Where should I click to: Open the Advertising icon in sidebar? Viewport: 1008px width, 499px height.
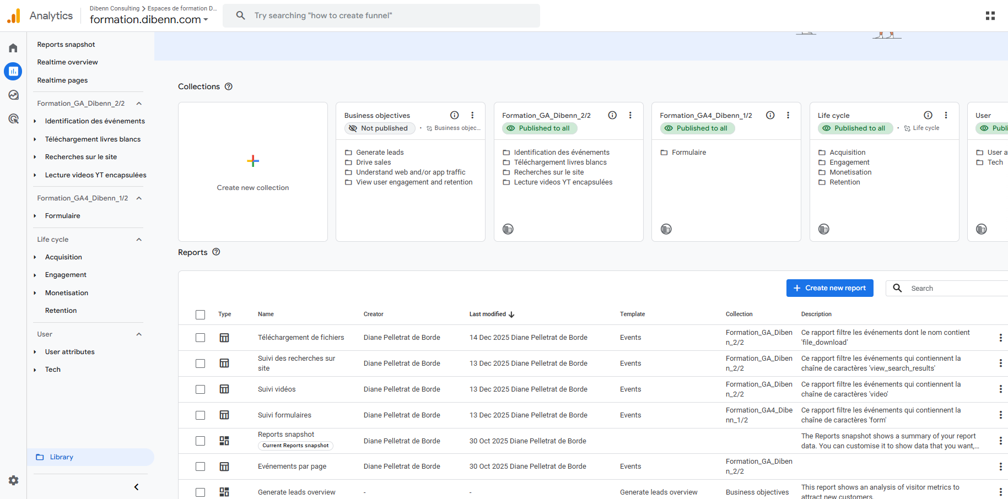(13, 118)
